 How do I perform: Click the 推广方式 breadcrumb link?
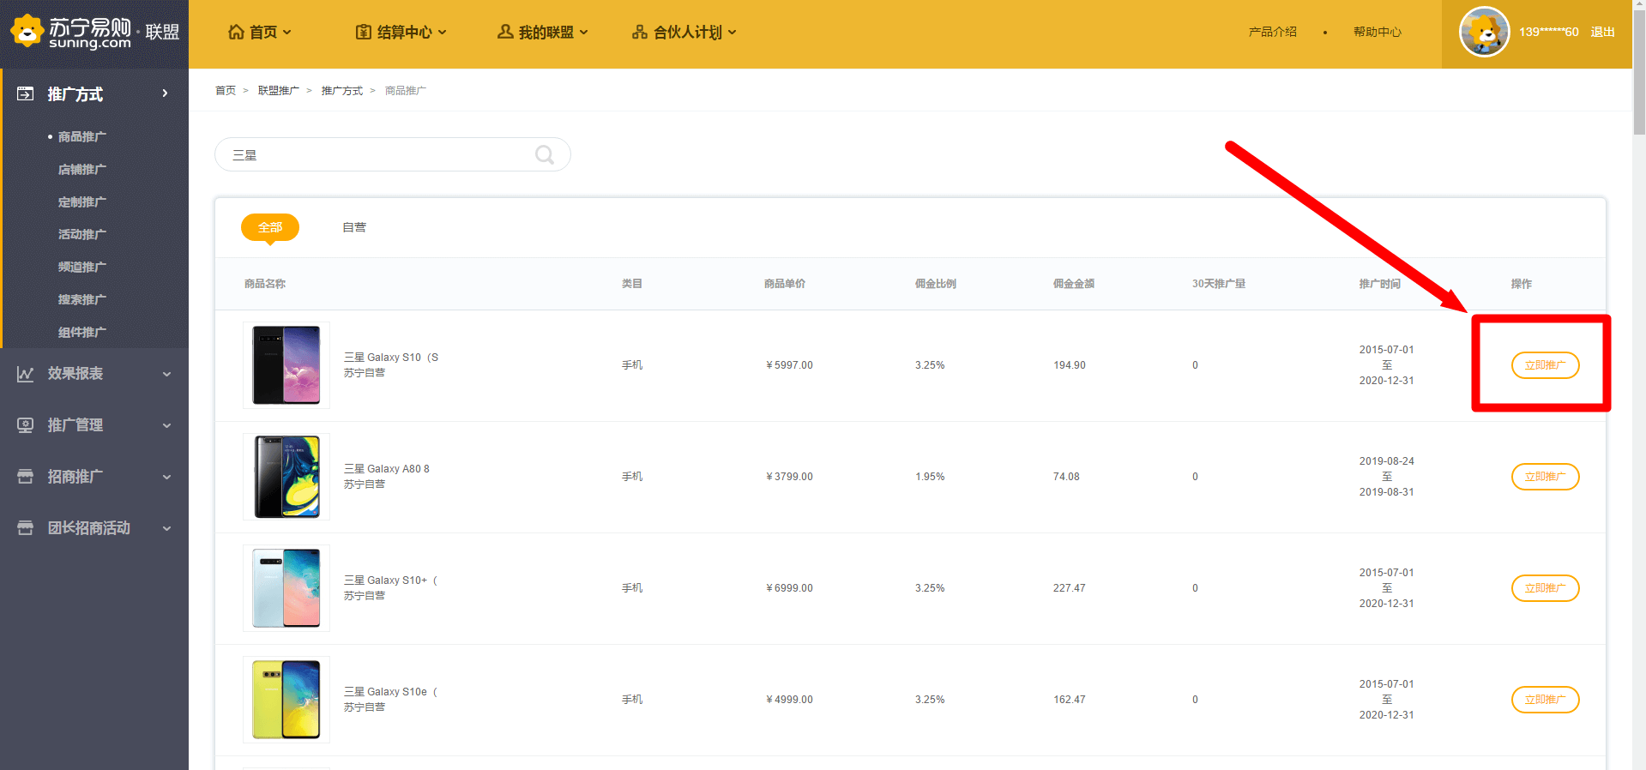click(x=342, y=90)
